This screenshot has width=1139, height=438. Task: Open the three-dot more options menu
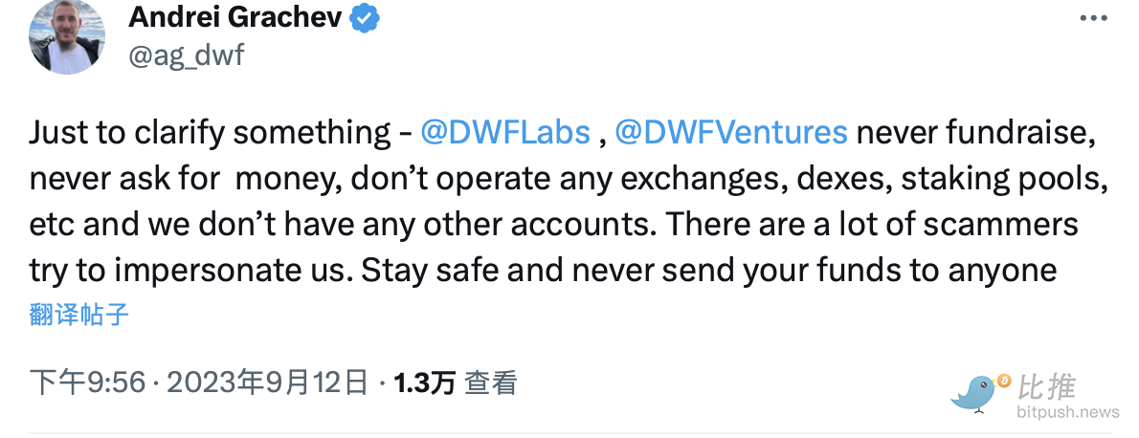coord(1095,18)
